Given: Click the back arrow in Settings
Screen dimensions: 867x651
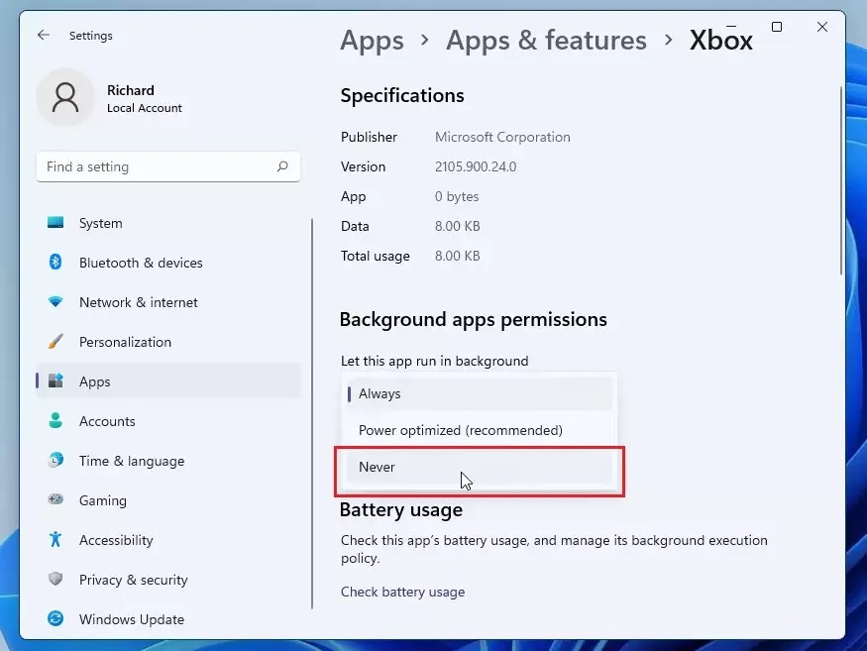Looking at the screenshot, I should [x=43, y=35].
